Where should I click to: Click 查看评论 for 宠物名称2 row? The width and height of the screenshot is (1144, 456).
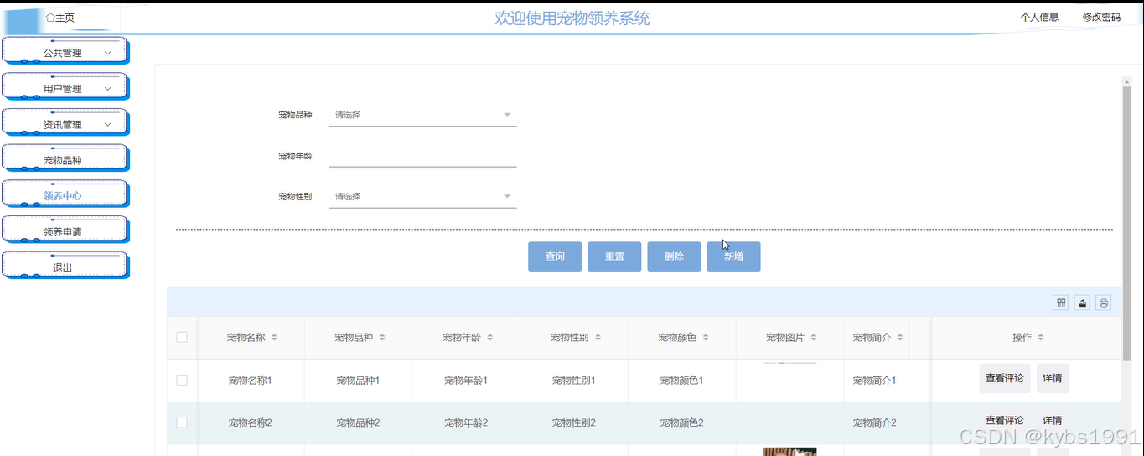coord(1005,421)
